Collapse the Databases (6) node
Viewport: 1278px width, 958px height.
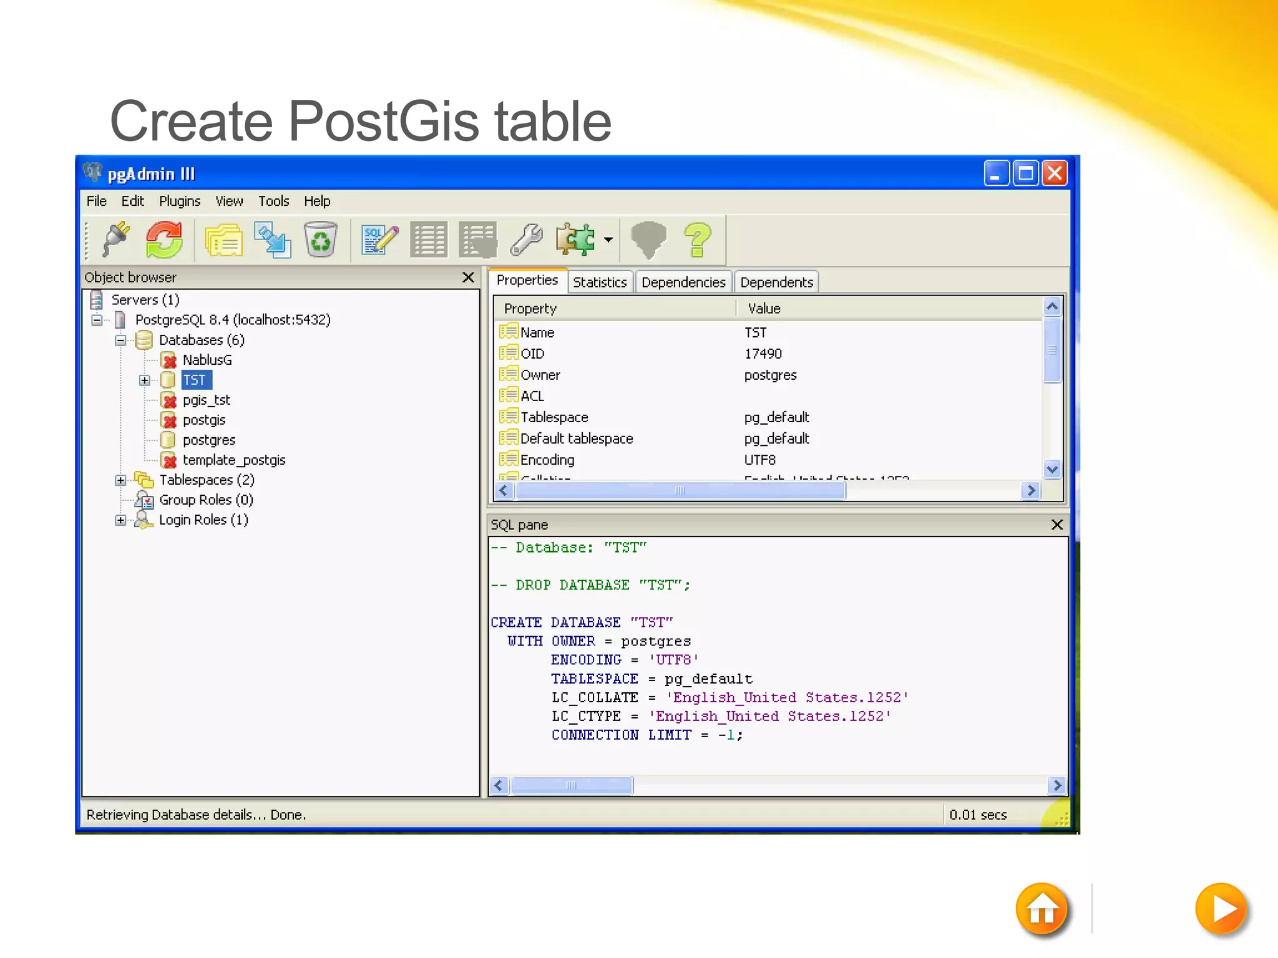(x=120, y=341)
